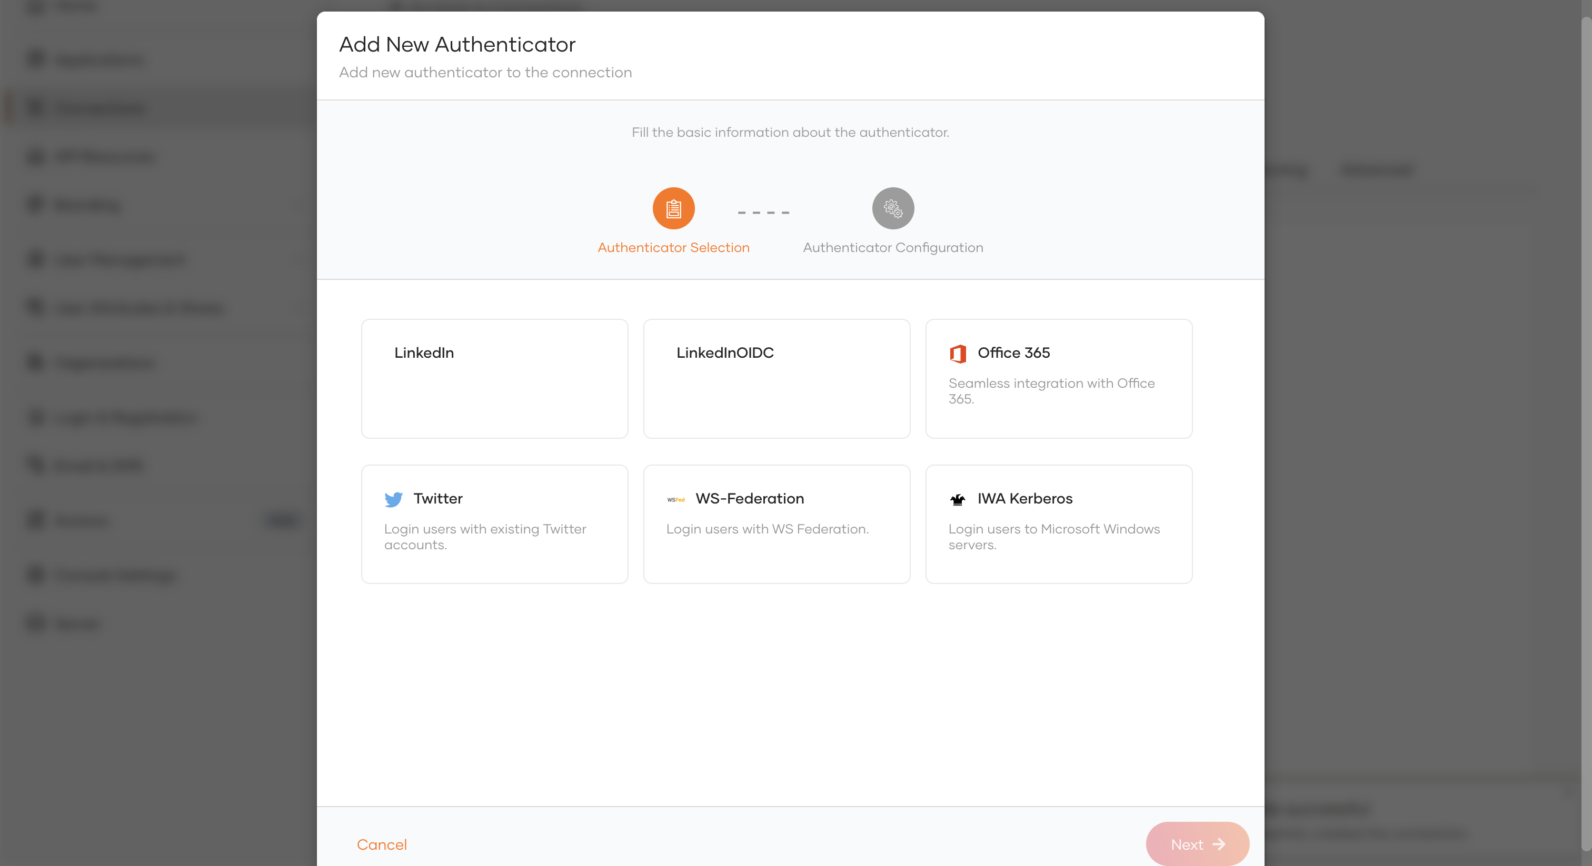Click the Office 365 logo icon
Image resolution: width=1592 pixels, height=866 pixels.
point(958,354)
